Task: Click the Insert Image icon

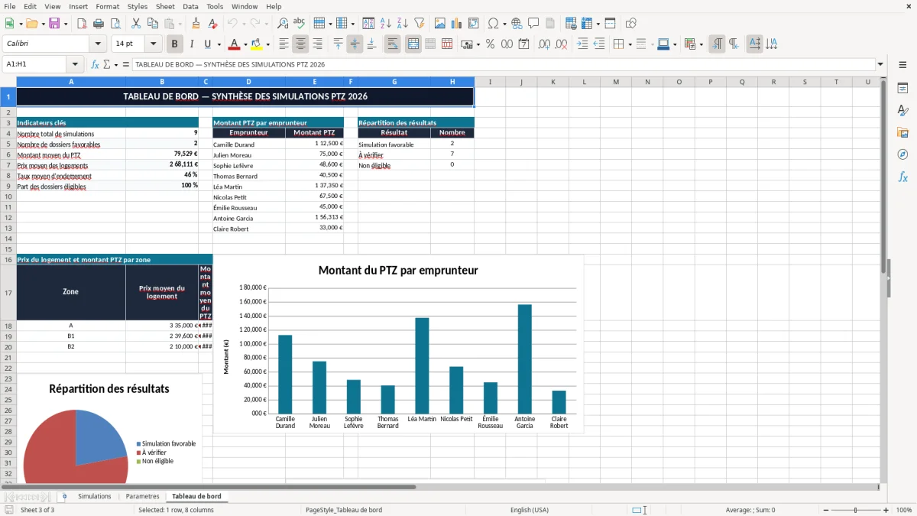Action: (440, 24)
